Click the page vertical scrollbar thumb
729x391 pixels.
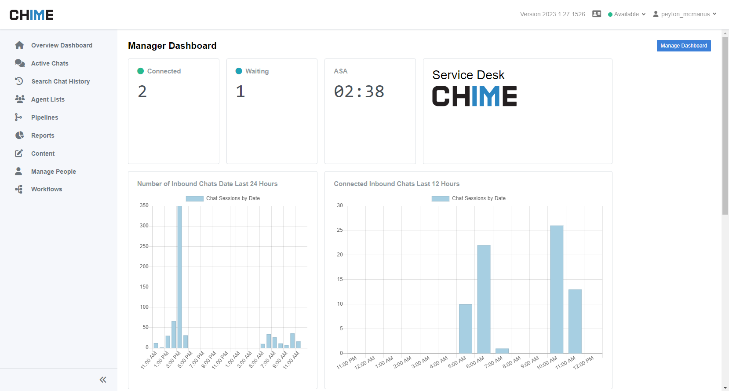pyautogui.click(x=725, y=125)
